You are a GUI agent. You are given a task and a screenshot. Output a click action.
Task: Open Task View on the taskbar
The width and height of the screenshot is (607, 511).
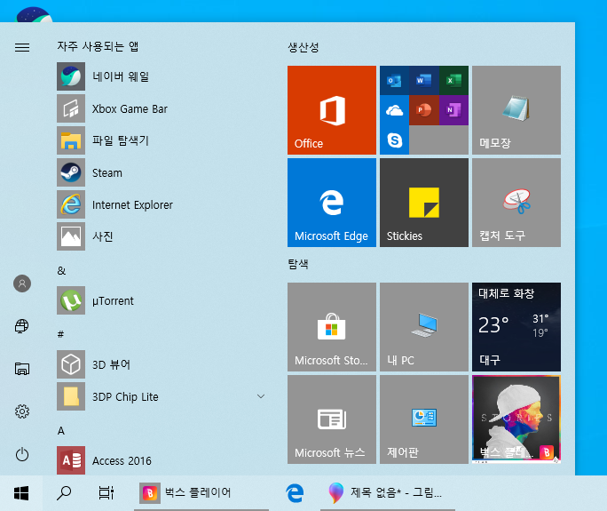coord(106,493)
